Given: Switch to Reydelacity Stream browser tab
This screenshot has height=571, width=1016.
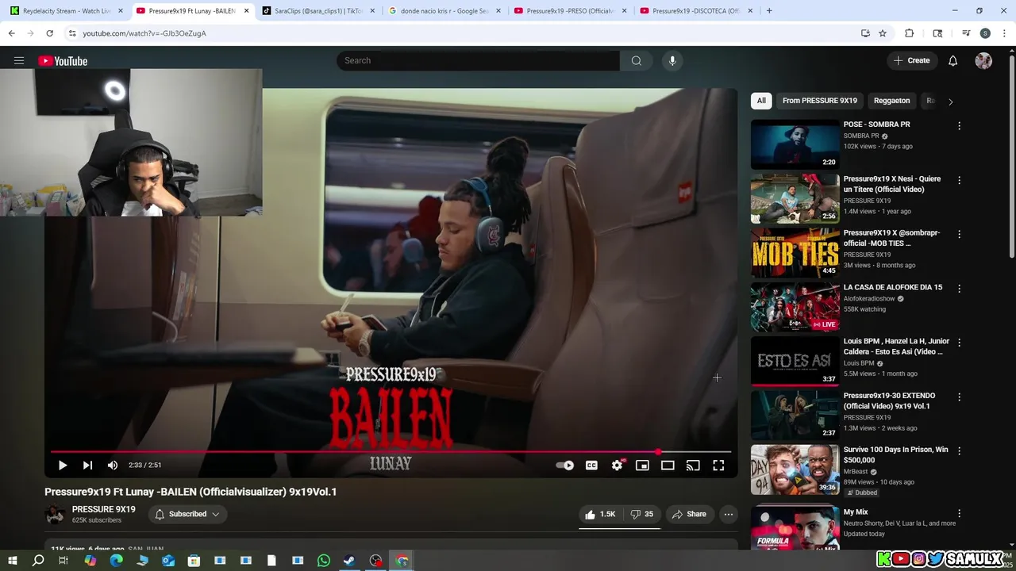Looking at the screenshot, I should [x=66, y=11].
